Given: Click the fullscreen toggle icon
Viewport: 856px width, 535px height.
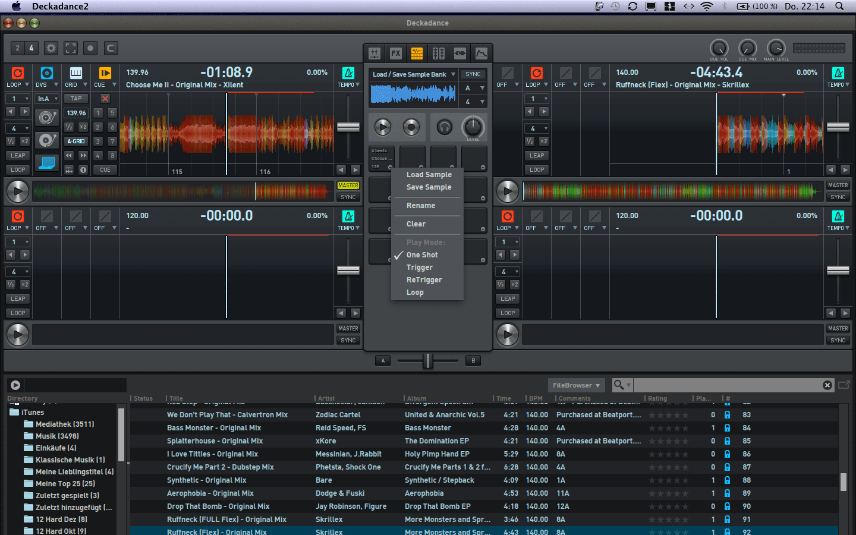Looking at the screenshot, I should click(71, 48).
